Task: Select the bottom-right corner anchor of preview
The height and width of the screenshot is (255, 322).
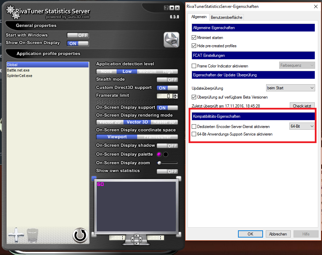Action: point(179,234)
